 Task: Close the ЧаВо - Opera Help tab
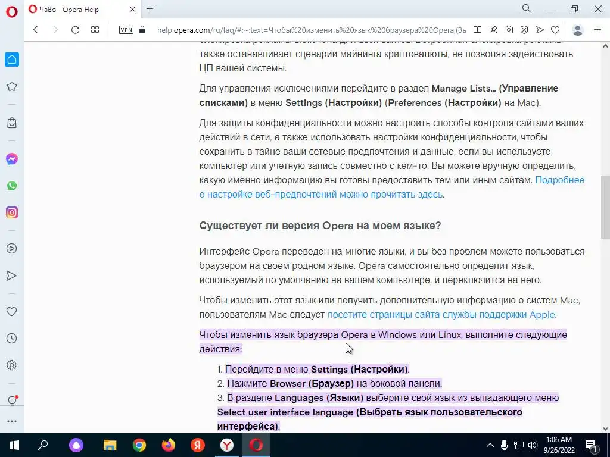132,9
